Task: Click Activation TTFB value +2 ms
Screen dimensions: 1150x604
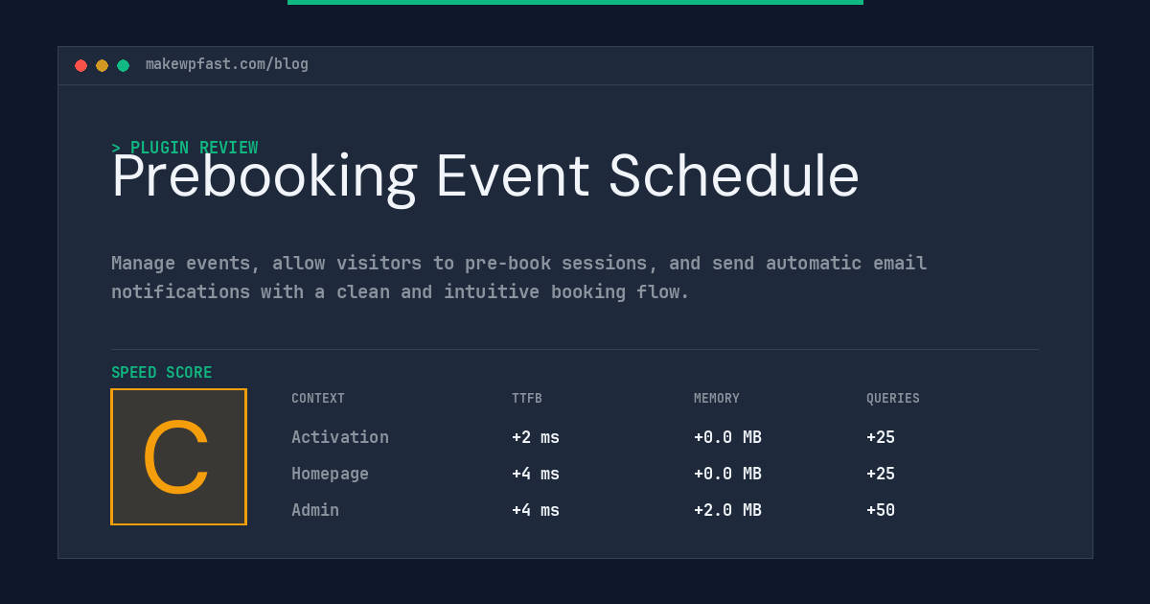Action: pyautogui.click(x=536, y=437)
